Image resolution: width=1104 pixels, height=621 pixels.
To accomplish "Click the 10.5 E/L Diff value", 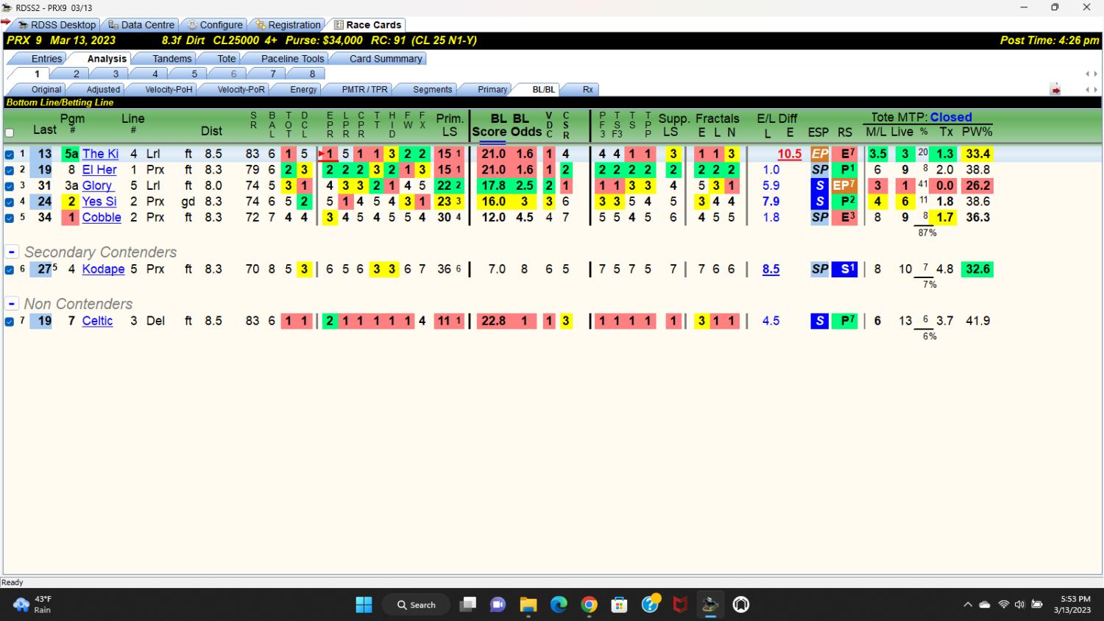I will click(789, 154).
